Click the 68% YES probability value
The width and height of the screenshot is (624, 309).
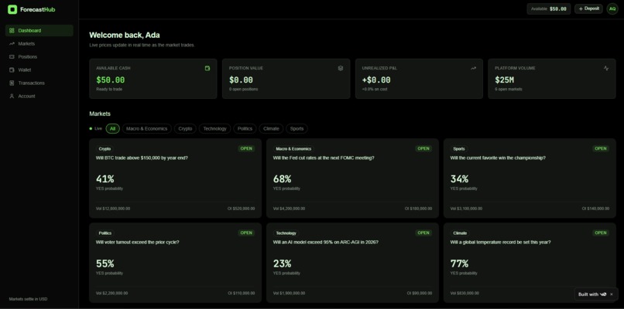tap(282, 178)
